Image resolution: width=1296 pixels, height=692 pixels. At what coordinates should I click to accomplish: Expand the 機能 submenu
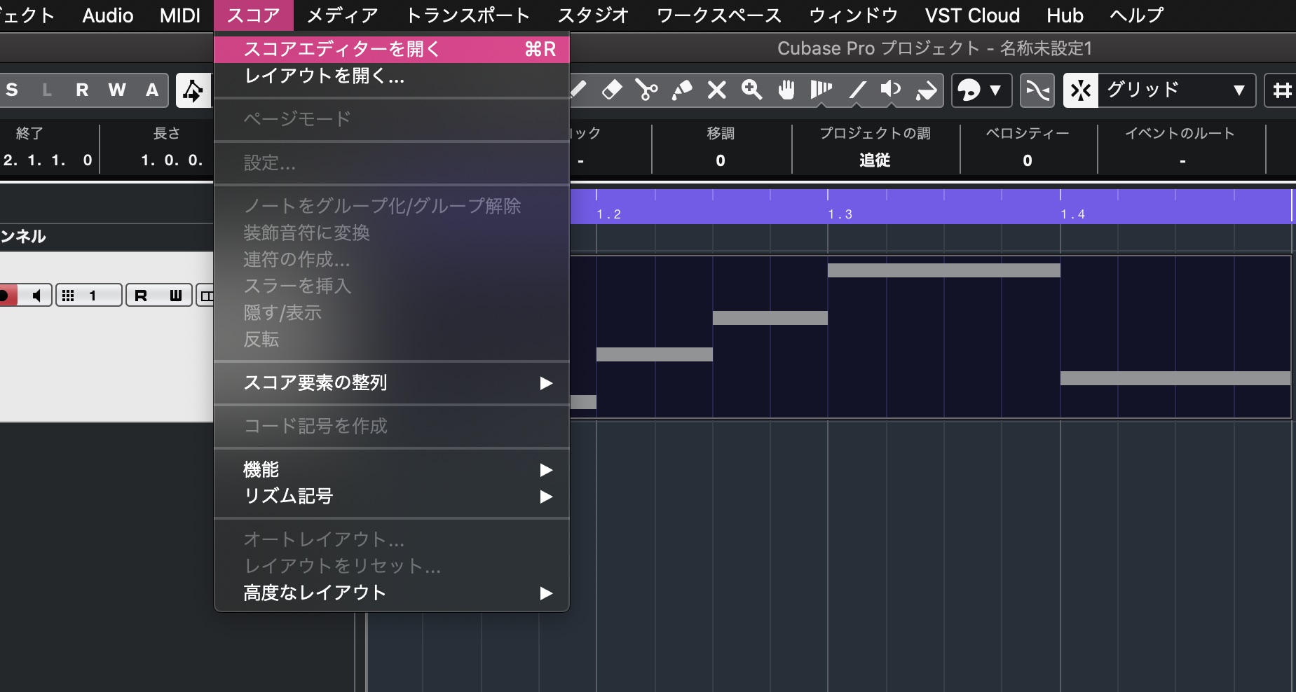[391, 469]
